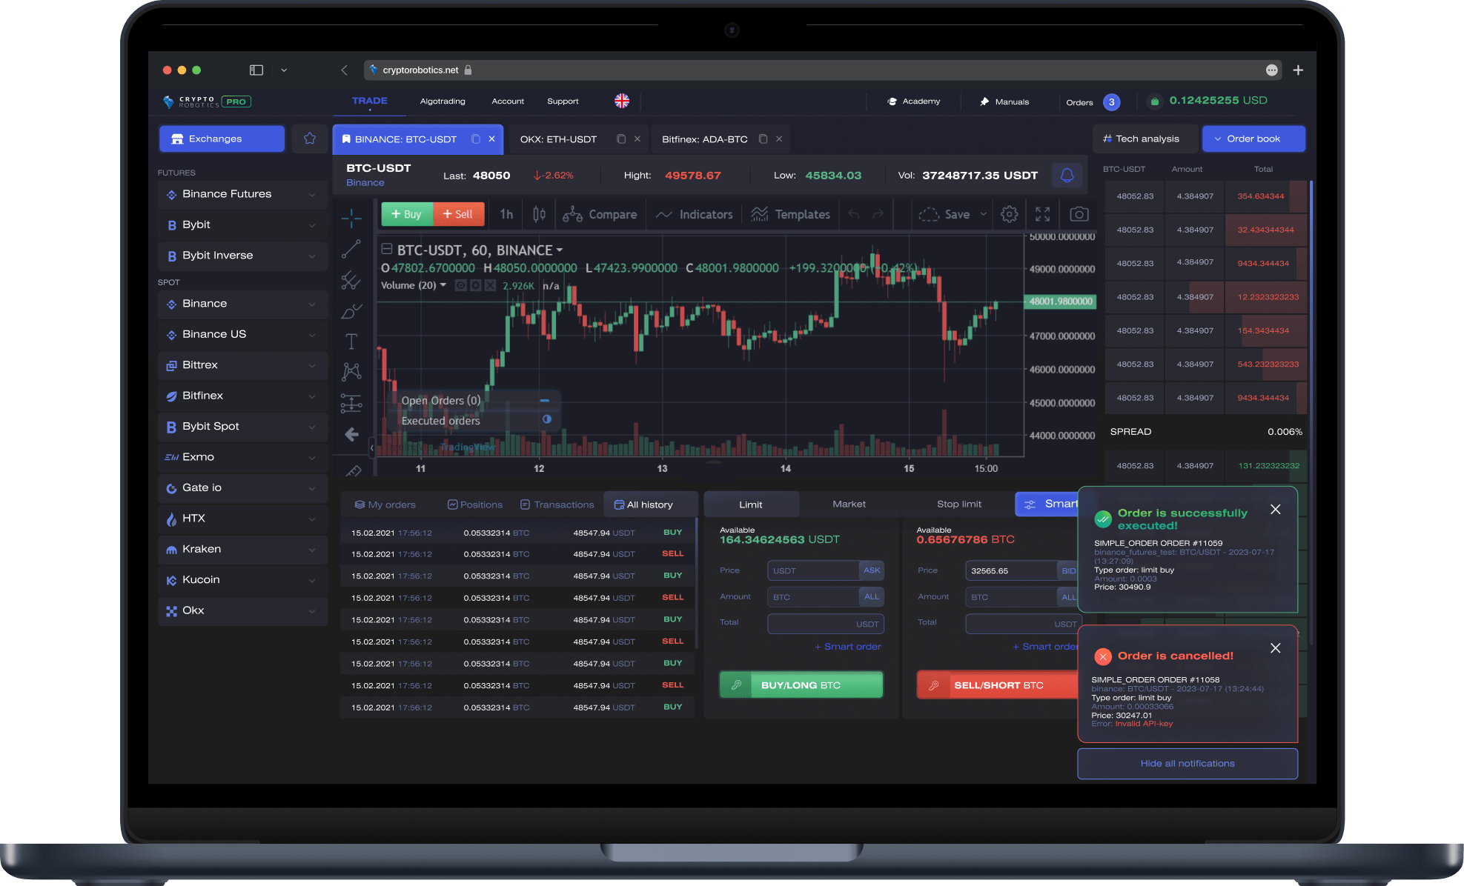Viewport: 1464px width, 886px height.
Task: Select the text annotation tool
Action: 351,342
